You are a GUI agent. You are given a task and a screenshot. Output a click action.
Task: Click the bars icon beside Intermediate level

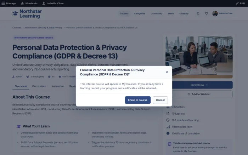point(168,127)
